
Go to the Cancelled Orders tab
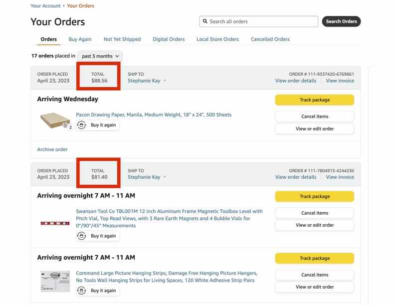270,39
